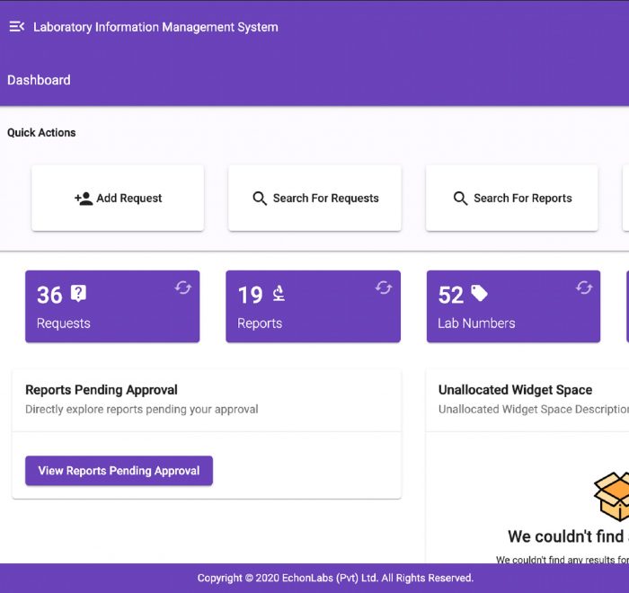Screen dimensions: 629x593
Task: Collapse the sidebar using the menu icon
Action: [x=16, y=27]
